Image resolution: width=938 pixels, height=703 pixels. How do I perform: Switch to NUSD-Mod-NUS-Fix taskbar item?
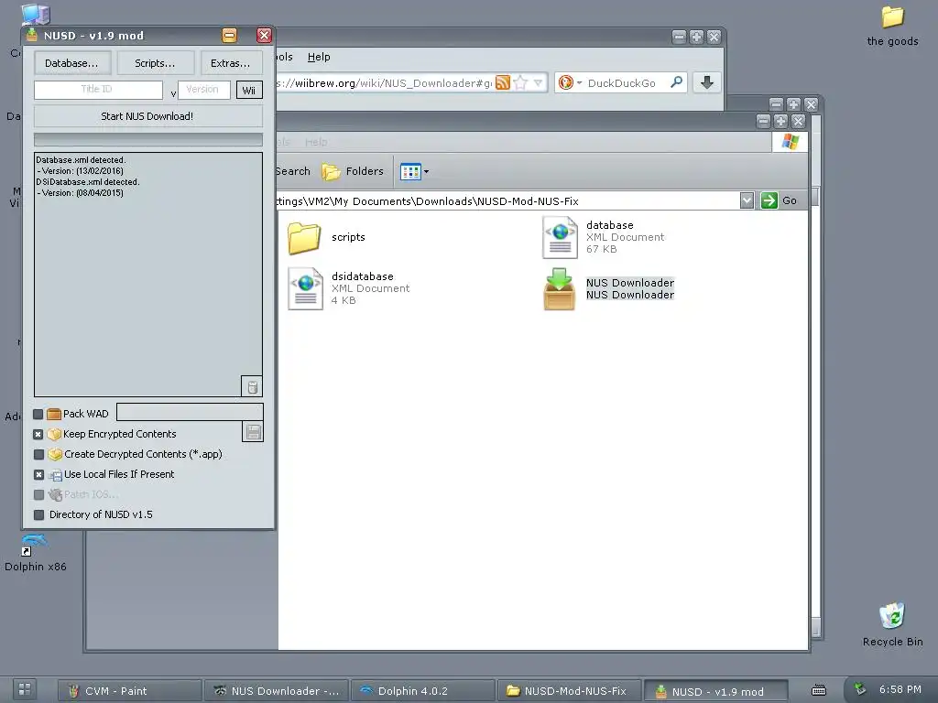tap(570, 691)
